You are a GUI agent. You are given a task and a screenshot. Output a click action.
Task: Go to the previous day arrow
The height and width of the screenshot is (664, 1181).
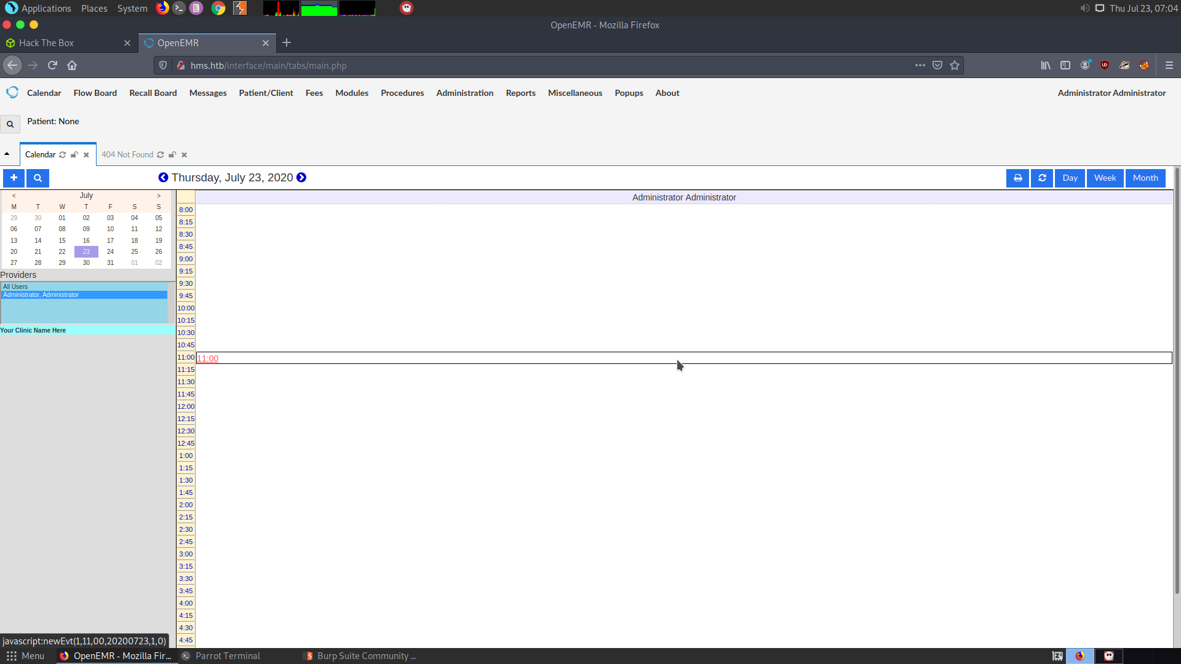163,178
